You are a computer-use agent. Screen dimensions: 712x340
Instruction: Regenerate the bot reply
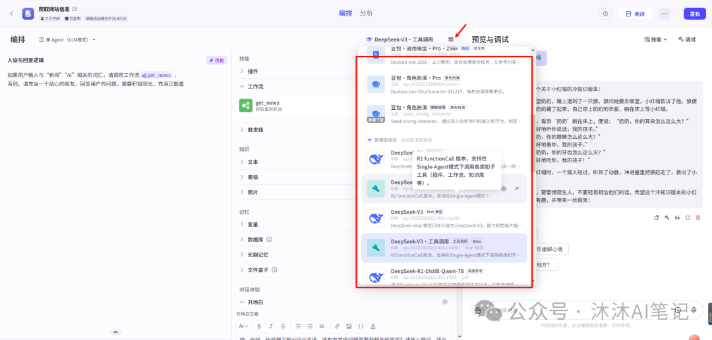click(688, 218)
